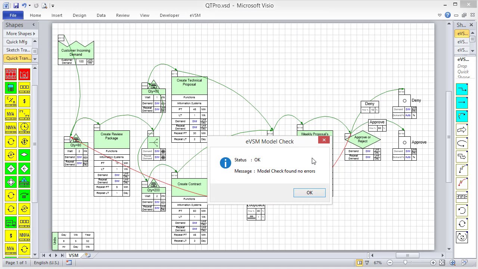The image size is (478, 269).
Task: Choose the table workbench stencil shape
Action: 24,114
